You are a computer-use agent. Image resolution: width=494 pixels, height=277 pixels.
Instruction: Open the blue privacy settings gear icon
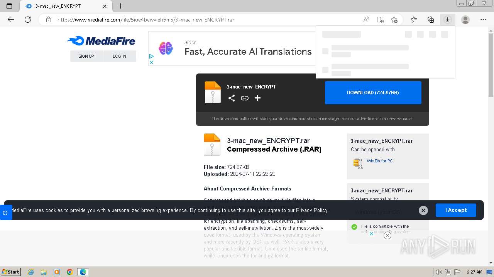[5, 212]
